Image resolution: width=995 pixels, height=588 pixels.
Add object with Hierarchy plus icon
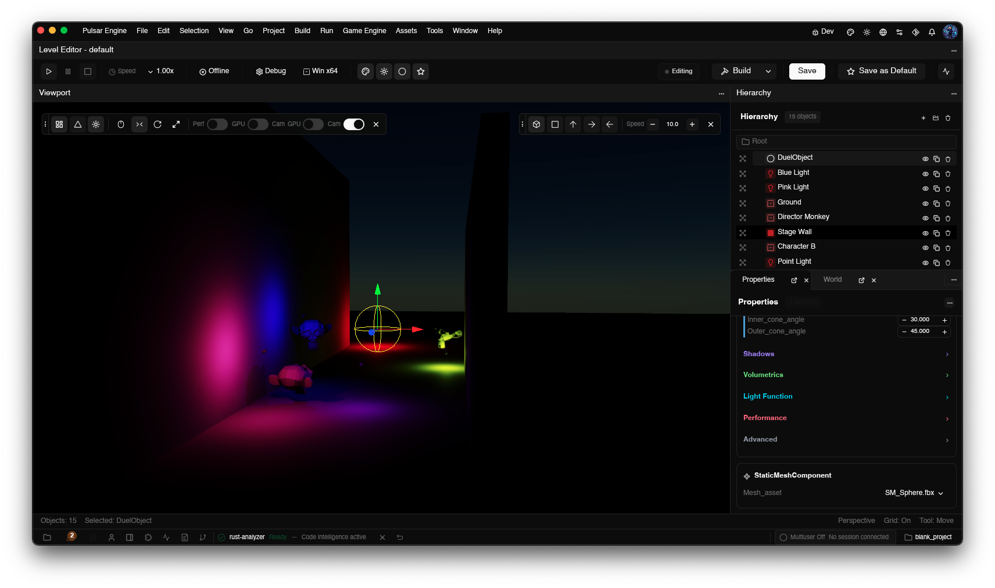click(x=924, y=118)
